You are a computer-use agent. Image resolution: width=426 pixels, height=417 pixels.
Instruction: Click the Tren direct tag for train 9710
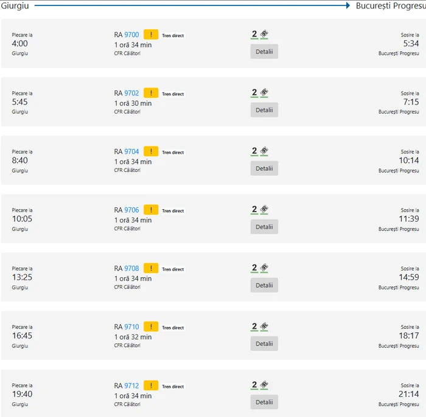pos(173,328)
